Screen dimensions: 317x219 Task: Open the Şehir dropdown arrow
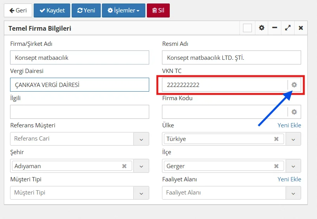tap(141, 166)
